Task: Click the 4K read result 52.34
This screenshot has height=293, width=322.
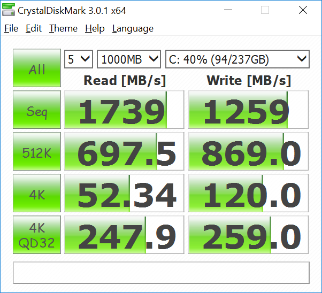Action: pyautogui.click(x=124, y=193)
